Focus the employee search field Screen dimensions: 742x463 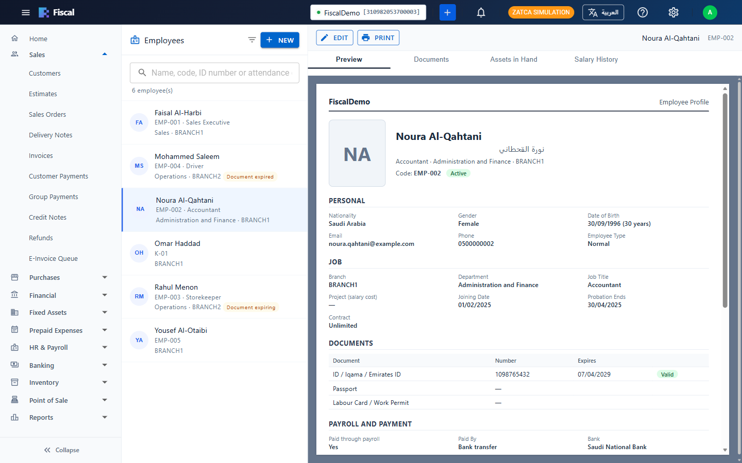(214, 73)
